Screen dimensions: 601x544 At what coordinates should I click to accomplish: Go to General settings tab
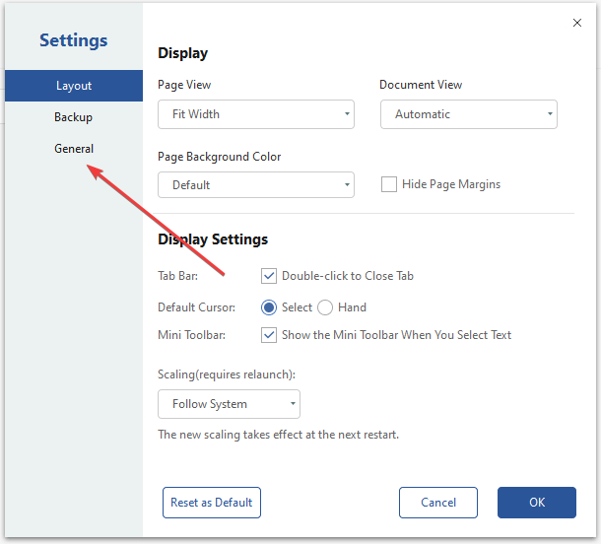click(74, 149)
